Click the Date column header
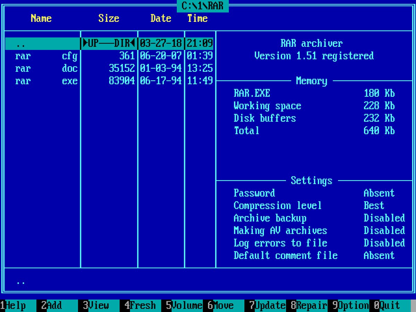Viewport: 416px width, 312px height. 161,18
